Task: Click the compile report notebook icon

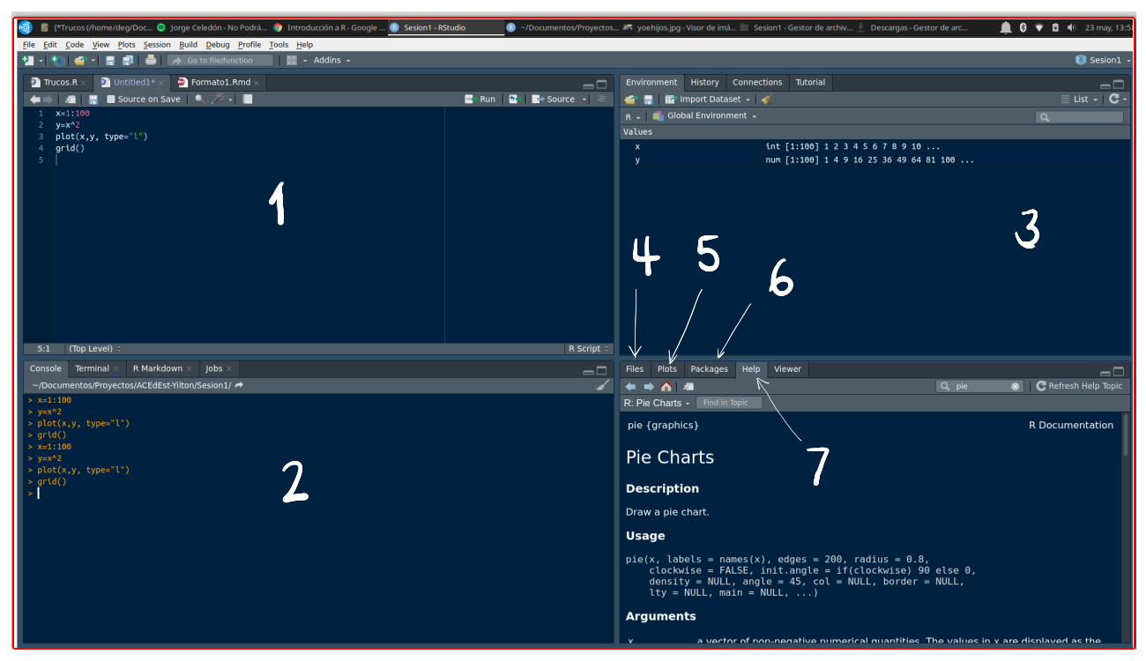Action: pyautogui.click(x=248, y=100)
